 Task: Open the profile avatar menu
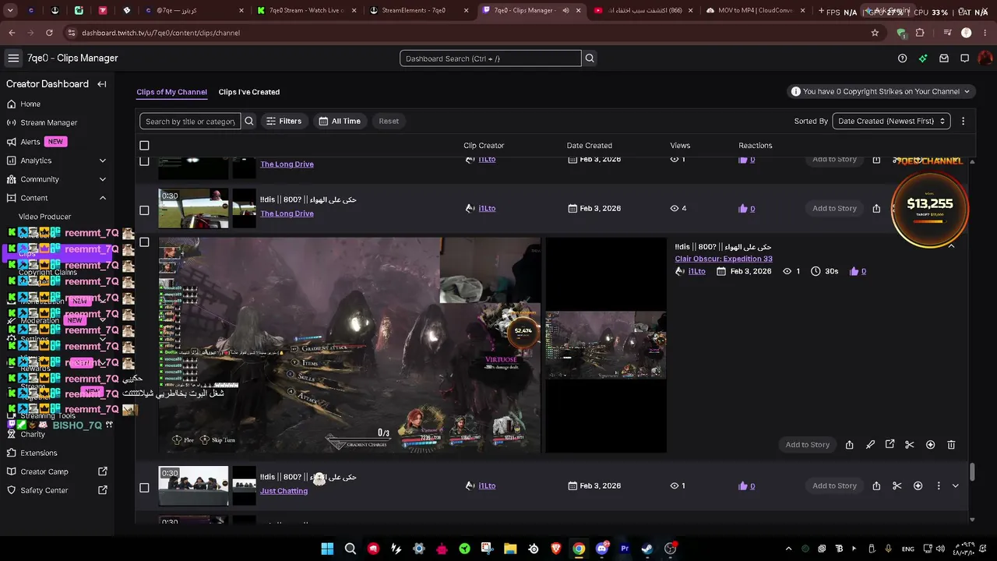click(x=985, y=58)
